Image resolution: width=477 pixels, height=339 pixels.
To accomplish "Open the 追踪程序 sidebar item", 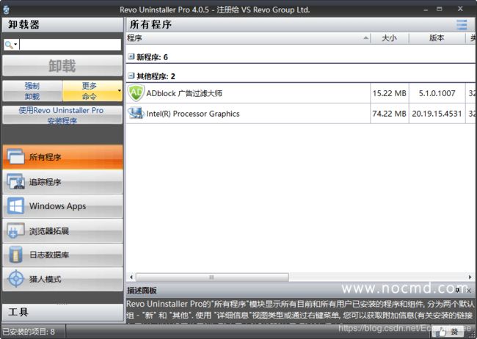I will pos(62,182).
